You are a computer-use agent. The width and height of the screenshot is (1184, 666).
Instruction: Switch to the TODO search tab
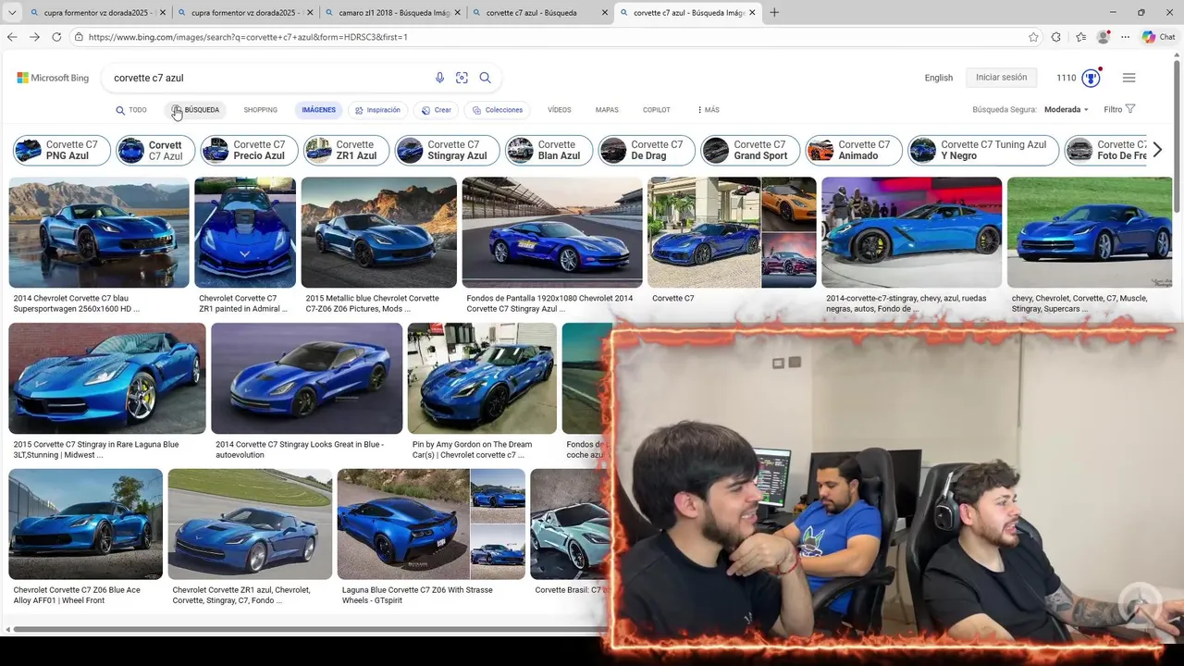pos(131,110)
